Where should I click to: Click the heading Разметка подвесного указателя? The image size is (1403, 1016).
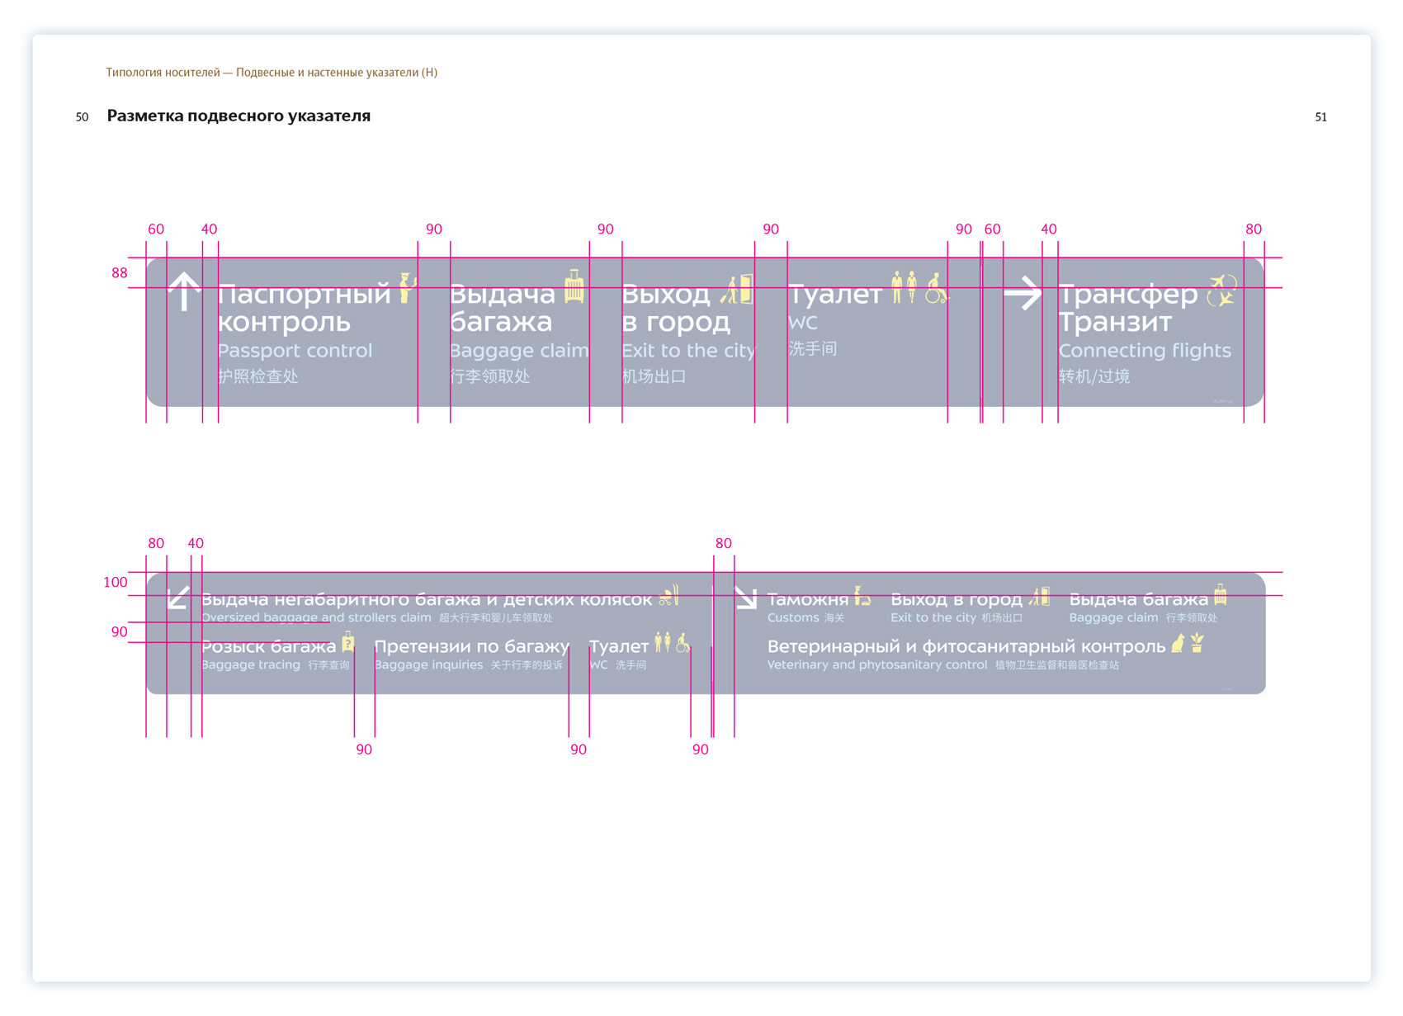239,116
